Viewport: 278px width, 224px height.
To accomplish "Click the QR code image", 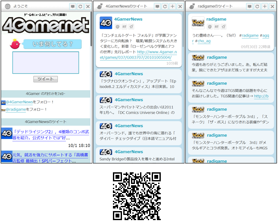I will coord(137,196).
